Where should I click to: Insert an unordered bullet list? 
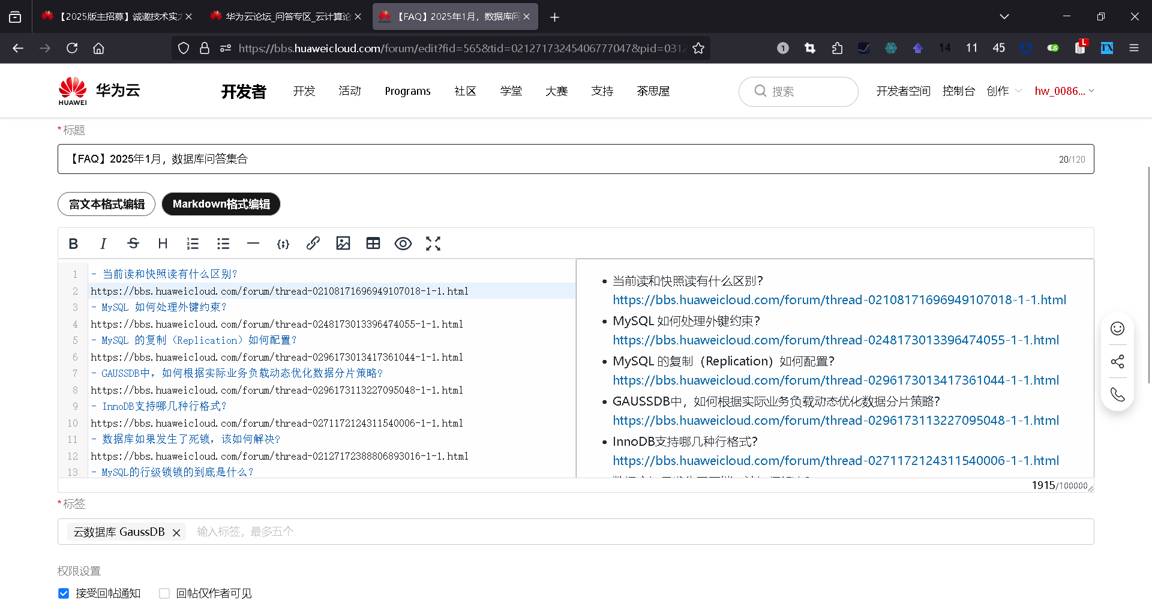pyautogui.click(x=223, y=244)
